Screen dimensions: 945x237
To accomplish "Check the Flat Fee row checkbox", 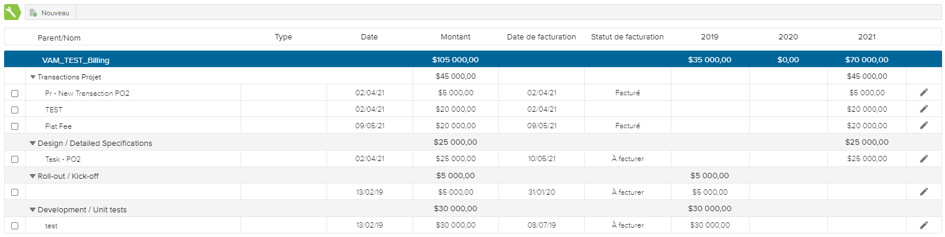I will tap(15, 126).
